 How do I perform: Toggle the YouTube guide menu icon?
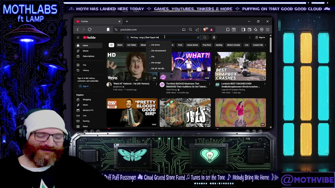tap(78, 37)
